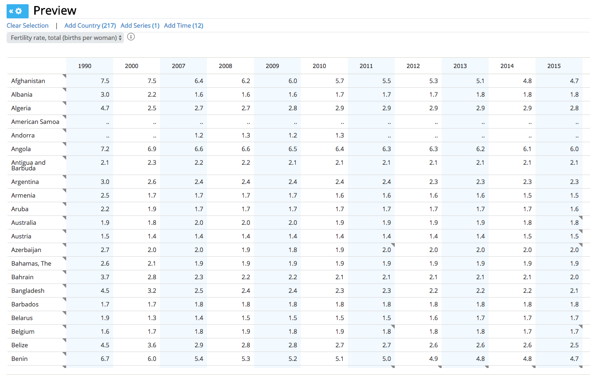Screen dimensions: 590x375
Task: Click the Bangladesh row label
Action: pyautogui.click(x=28, y=291)
